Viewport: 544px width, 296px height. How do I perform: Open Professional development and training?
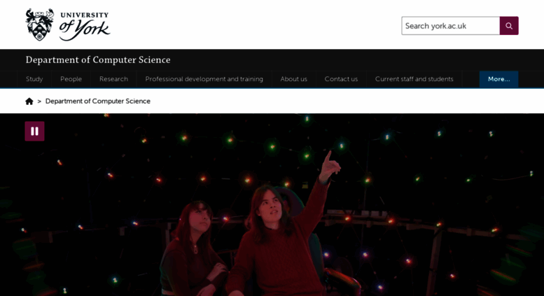click(x=204, y=79)
